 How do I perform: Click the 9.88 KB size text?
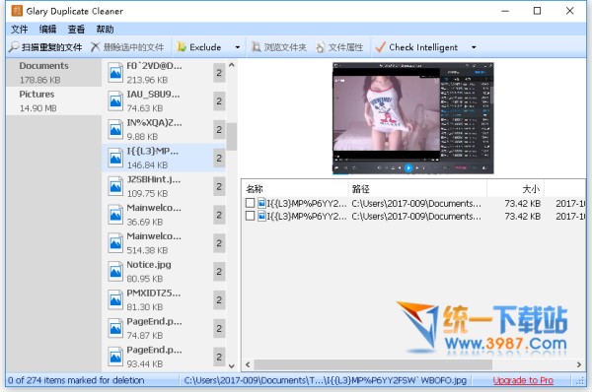point(142,137)
